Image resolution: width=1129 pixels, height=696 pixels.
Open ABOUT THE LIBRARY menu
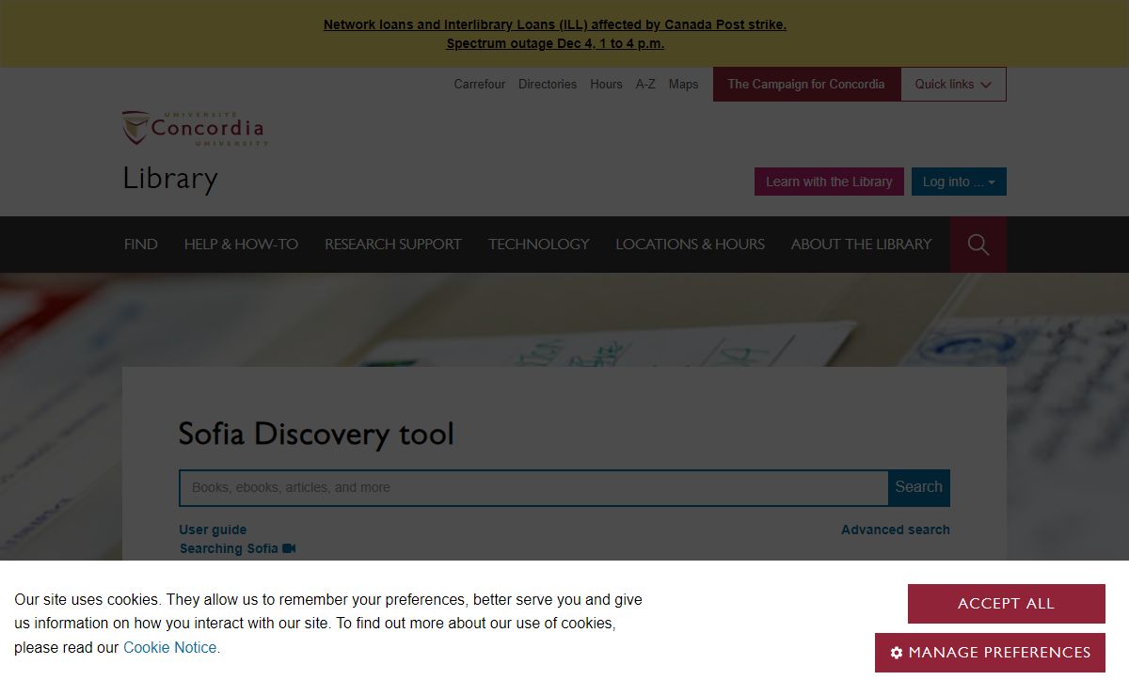coord(861,245)
